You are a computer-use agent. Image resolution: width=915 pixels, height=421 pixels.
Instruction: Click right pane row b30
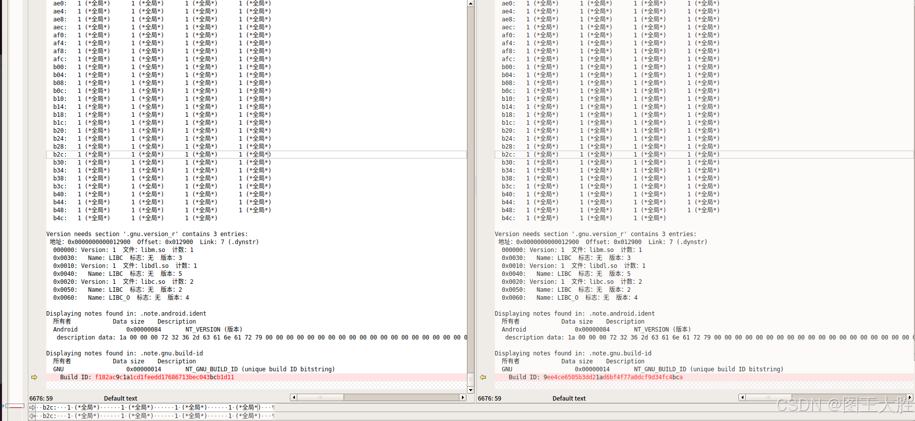[x=611, y=163]
